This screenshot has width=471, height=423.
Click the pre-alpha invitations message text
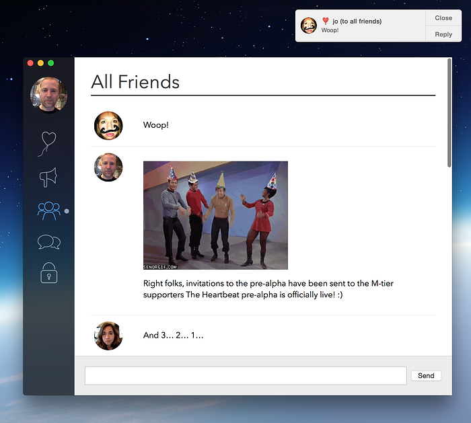pos(268,289)
